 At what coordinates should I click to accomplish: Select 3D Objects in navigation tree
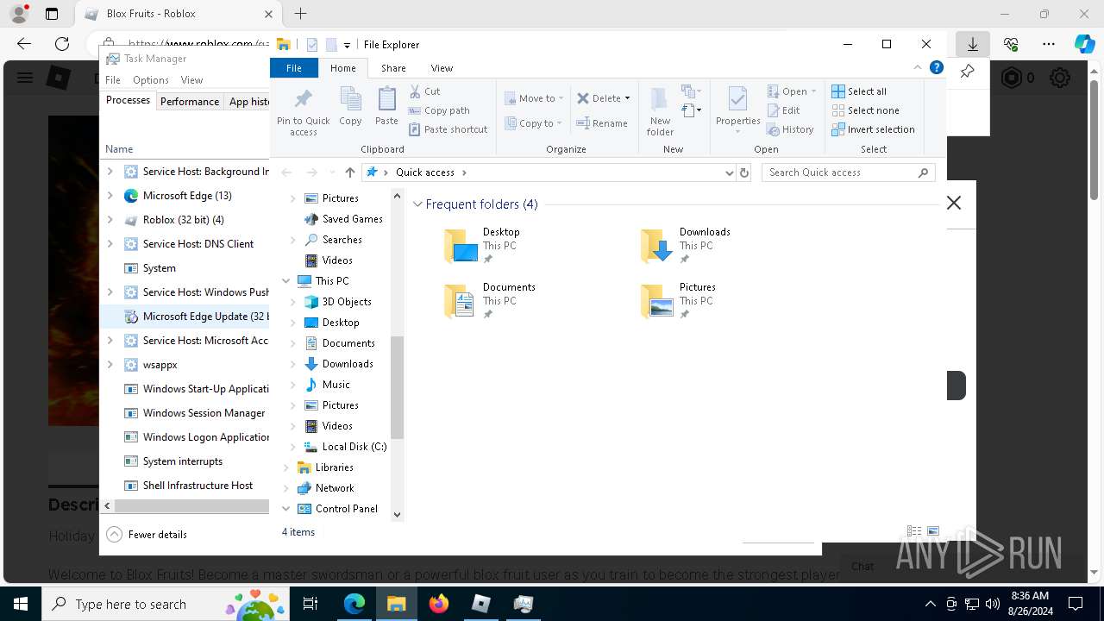(x=347, y=302)
